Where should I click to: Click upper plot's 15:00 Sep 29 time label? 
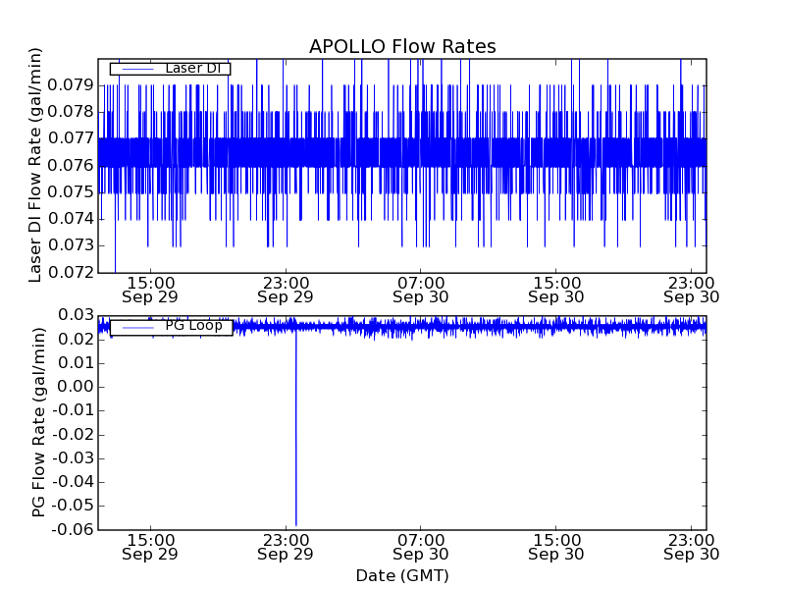[149, 289]
